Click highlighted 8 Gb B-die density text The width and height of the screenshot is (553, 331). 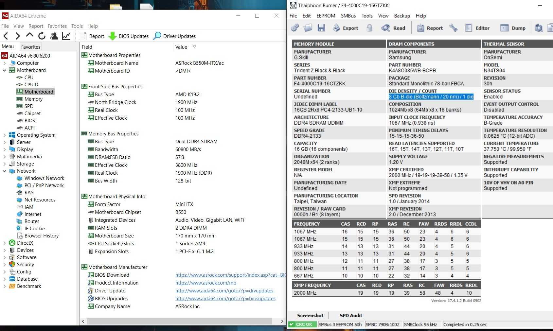point(431,96)
